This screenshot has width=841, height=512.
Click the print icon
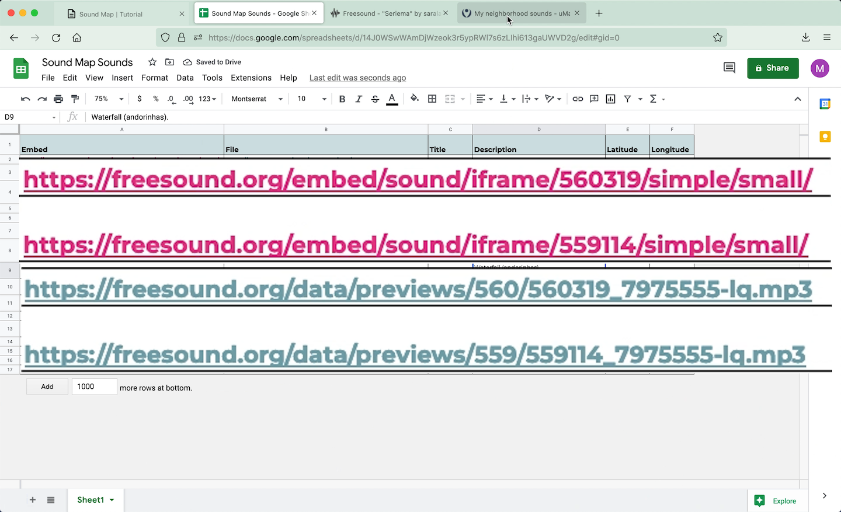(x=58, y=99)
